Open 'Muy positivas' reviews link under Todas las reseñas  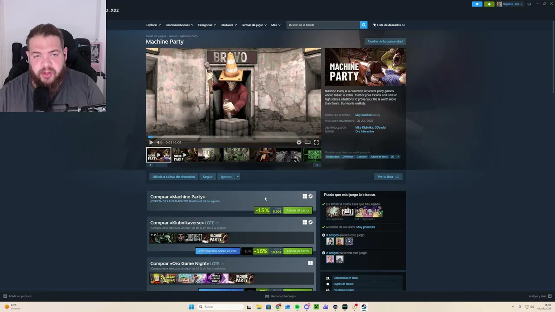pyautogui.click(x=364, y=115)
